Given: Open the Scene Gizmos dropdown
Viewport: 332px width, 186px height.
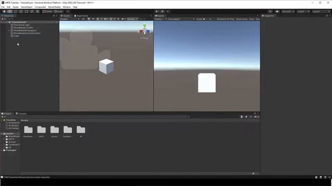Looking at the screenshot, I should click(x=132, y=19).
